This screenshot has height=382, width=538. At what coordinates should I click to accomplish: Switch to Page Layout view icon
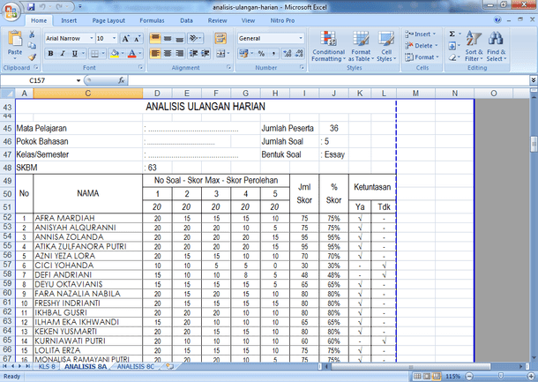click(427, 377)
